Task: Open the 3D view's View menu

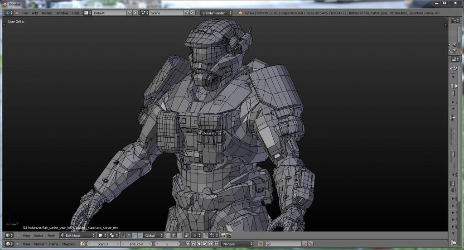Action: (x=26, y=236)
